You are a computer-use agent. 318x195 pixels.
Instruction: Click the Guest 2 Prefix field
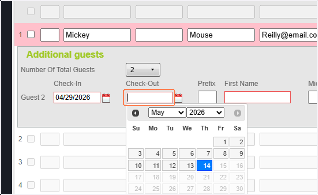(207, 97)
